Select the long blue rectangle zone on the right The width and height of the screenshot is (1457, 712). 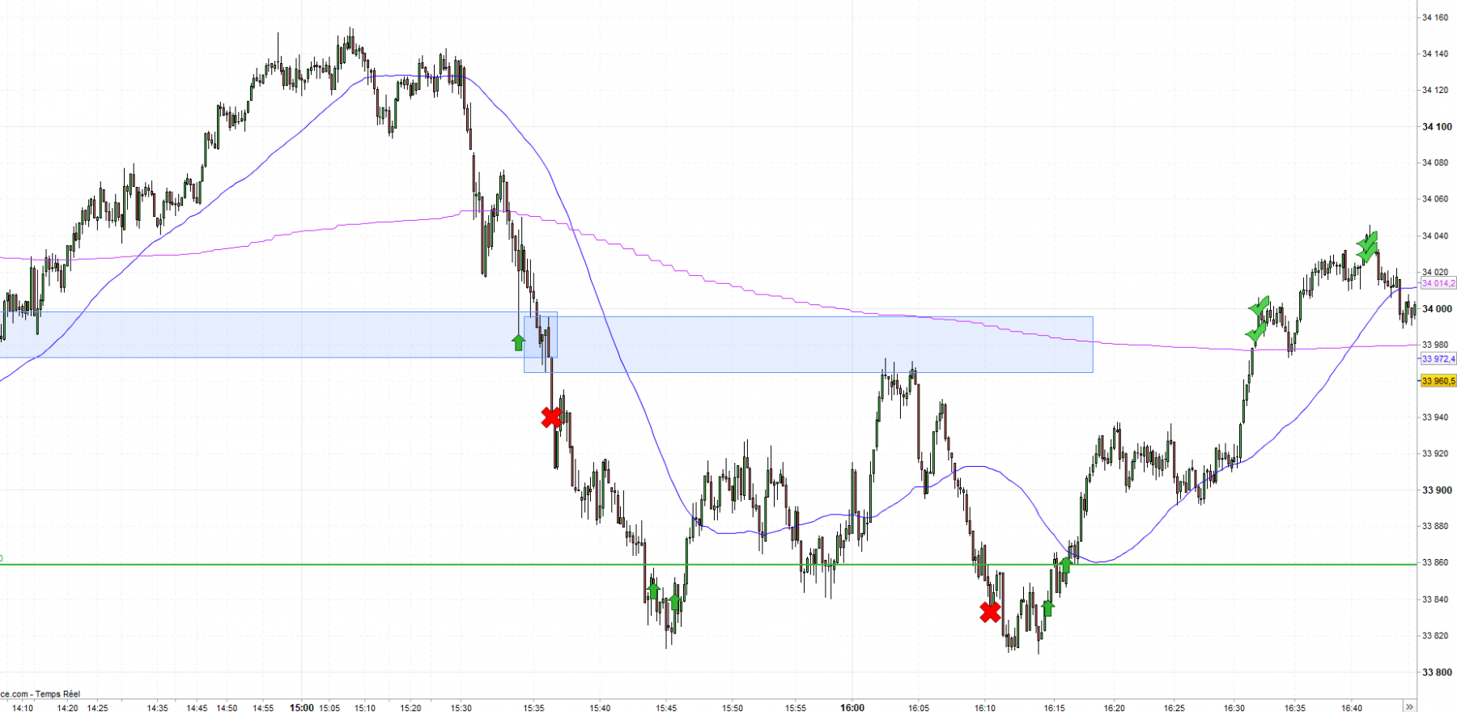(809, 345)
